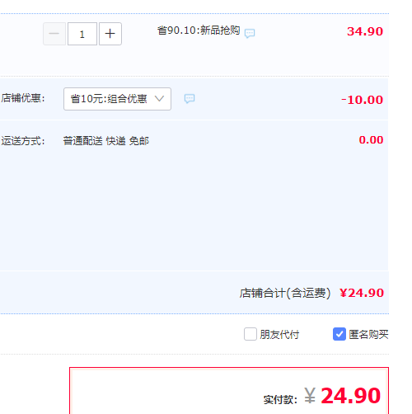The width and height of the screenshot is (412, 414).
Task: Uncheck the 匿名购买 checkbox
Action: pyautogui.click(x=339, y=334)
